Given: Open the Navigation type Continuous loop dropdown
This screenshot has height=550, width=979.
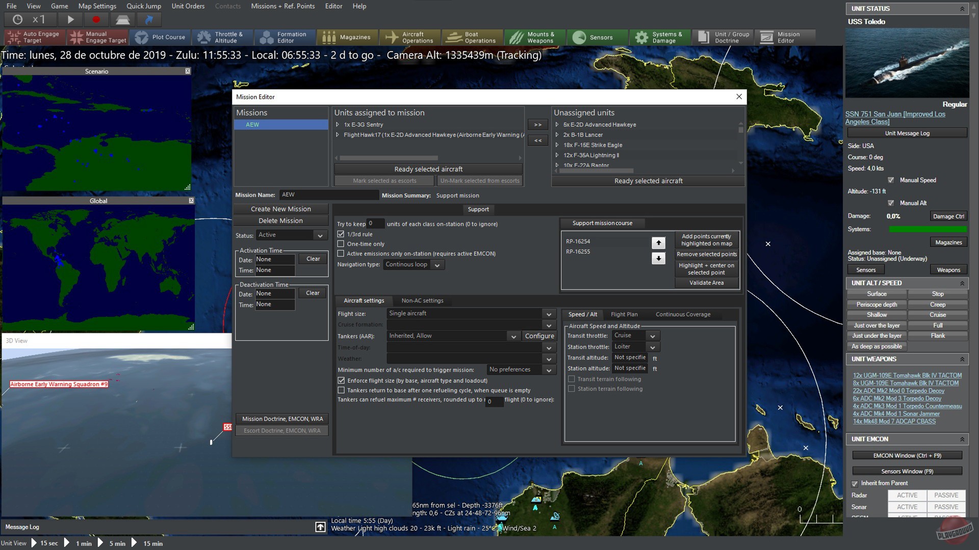Looking at the screenshot, I should tap(436, 264).
